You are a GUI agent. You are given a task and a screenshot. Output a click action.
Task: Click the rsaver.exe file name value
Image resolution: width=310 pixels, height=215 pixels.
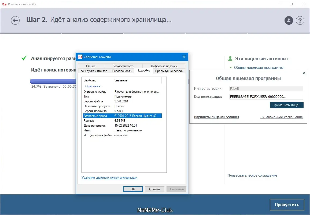tap(121, 135)
